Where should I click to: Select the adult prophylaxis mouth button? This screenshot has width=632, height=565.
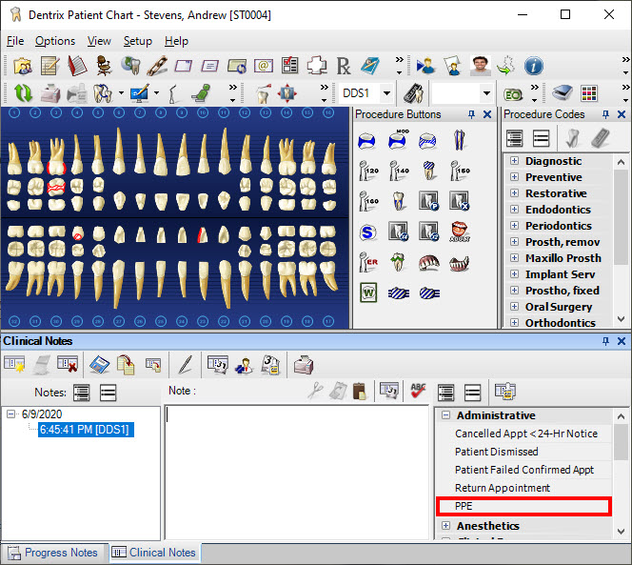click(460, 232)
